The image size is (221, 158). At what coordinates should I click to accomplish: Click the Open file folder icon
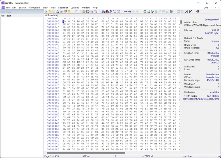[x=50, y=11]
